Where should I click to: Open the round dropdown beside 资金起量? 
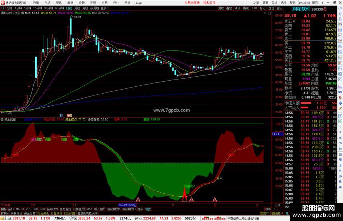pos(2,119)
